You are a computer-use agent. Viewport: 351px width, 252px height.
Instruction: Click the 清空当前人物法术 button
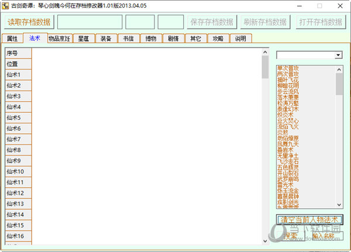pos(309,219)
